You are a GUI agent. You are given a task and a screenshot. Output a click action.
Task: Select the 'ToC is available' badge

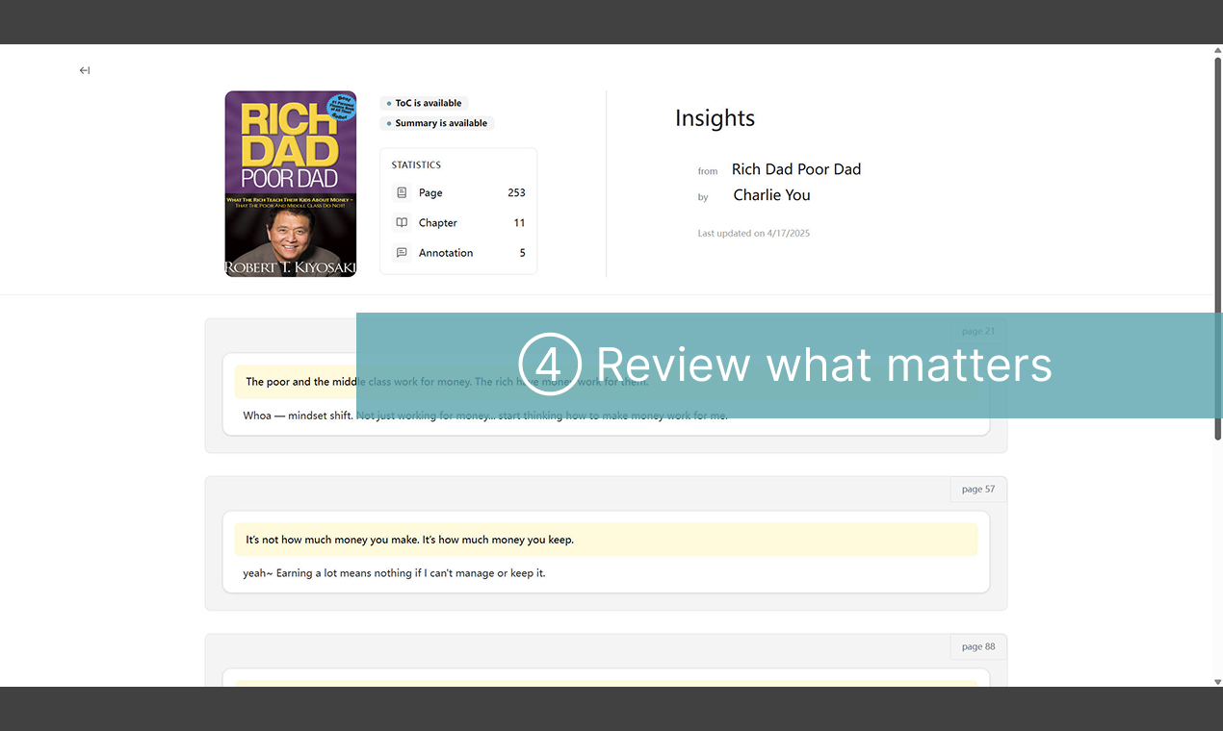pyautogui.click(x=424, y=103)
